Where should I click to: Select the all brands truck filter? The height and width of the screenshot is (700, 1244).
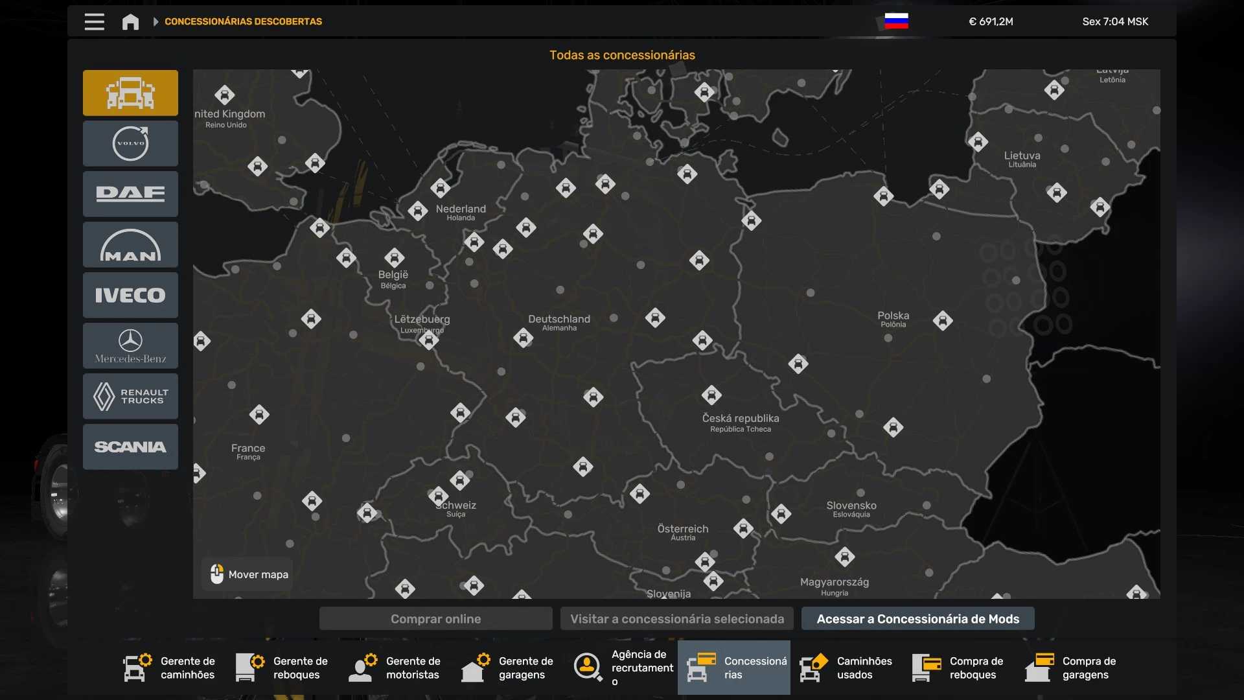coord(130,93)
